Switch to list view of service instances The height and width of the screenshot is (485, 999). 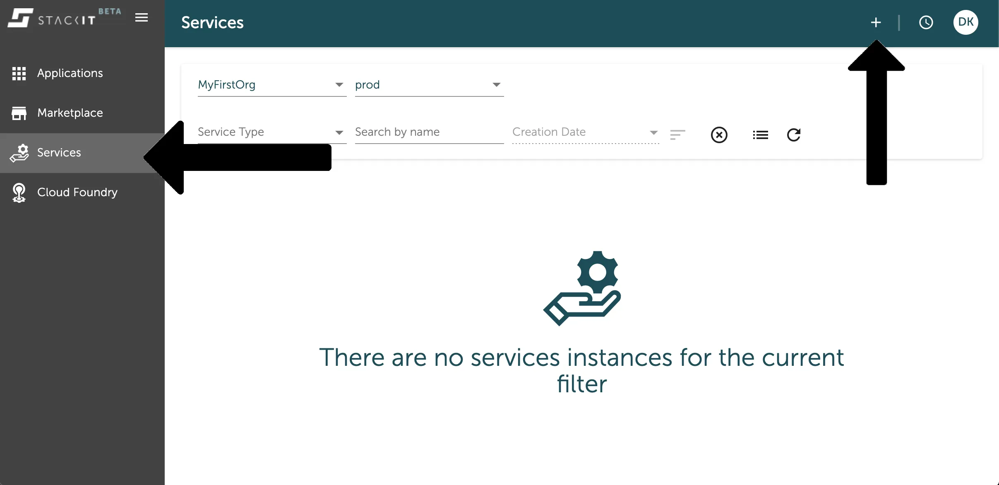click(x=760, y=134)
